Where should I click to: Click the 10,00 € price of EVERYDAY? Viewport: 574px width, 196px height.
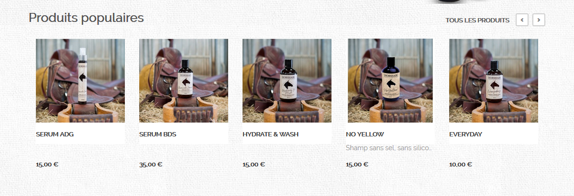(x=461, y=165)
